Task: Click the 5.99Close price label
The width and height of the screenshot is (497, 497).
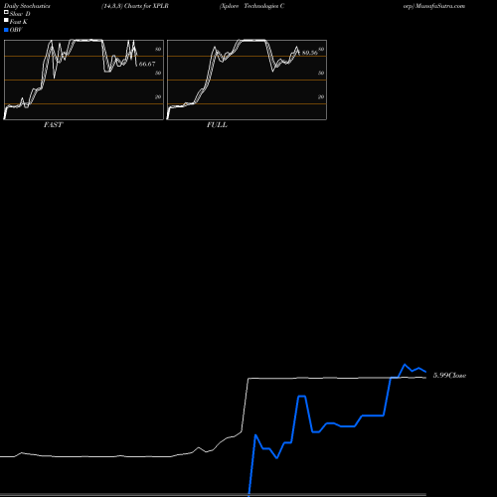Action: [449, 375]
